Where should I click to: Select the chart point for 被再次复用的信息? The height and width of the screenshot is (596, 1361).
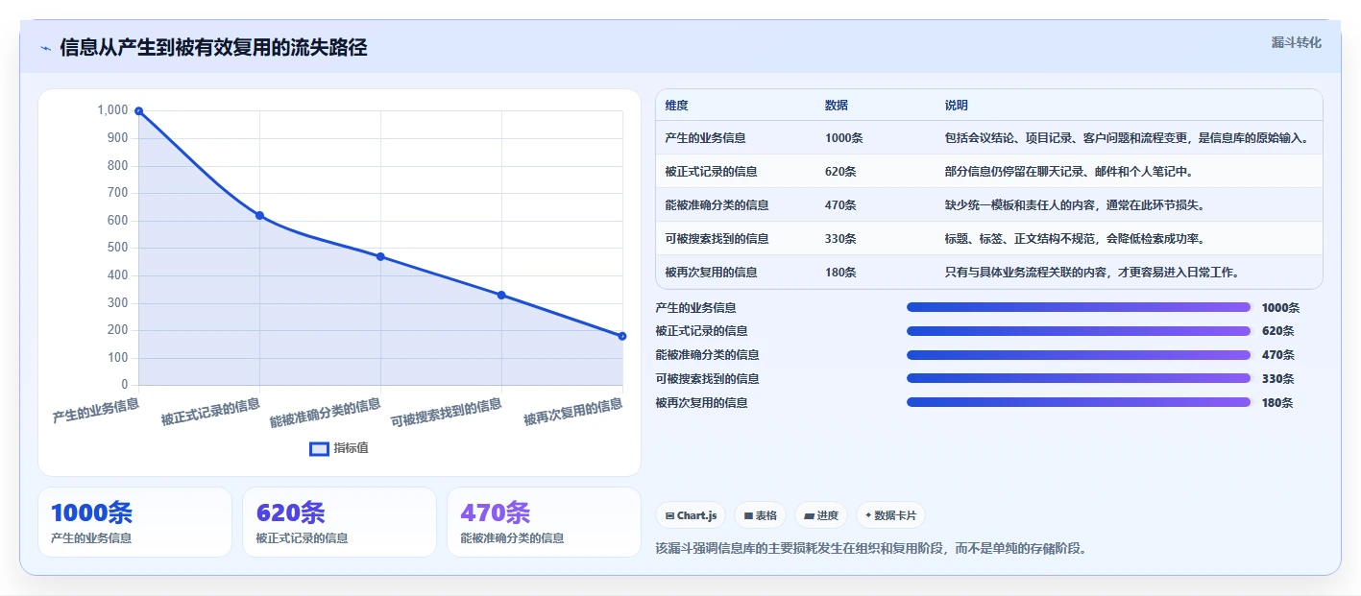(x=622, y=336)
